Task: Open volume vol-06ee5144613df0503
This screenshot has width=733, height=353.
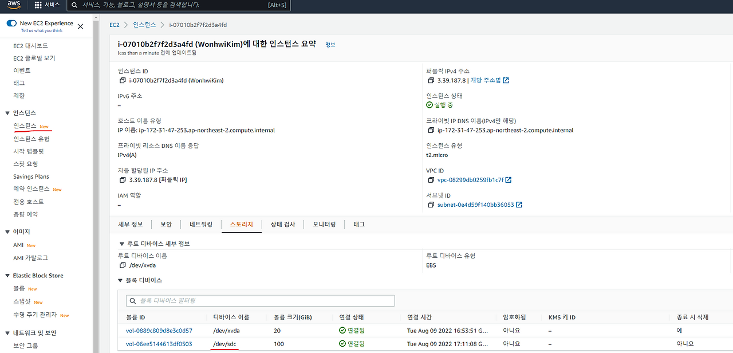Action: 159,344
